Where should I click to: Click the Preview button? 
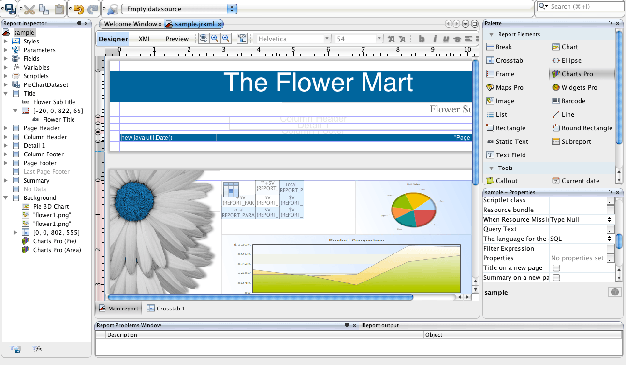(177, 39)
